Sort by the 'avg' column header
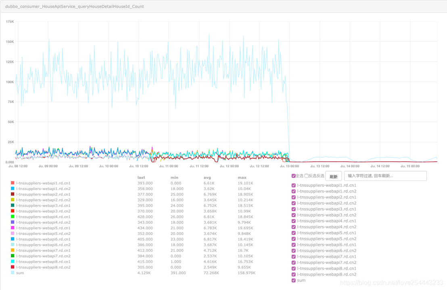 tap(207, 177)
